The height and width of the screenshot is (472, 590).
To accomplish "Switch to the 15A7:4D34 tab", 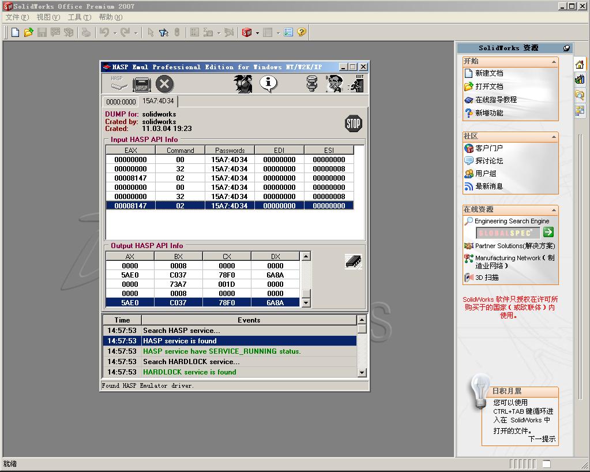I will click(158, 101).
